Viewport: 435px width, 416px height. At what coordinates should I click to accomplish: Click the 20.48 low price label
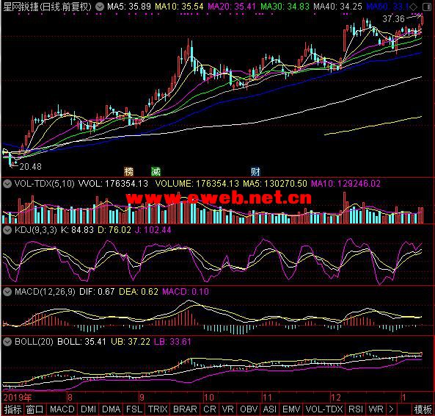pyautogui.click(x=31, y=167)
